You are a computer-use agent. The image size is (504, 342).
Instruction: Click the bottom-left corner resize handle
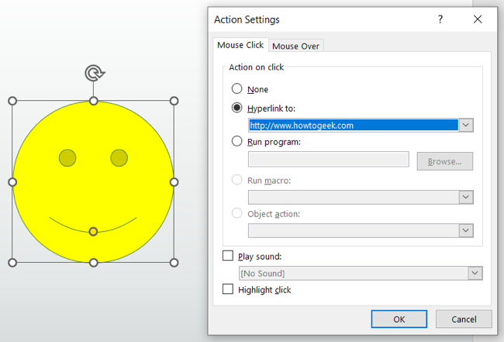point(12,263)
